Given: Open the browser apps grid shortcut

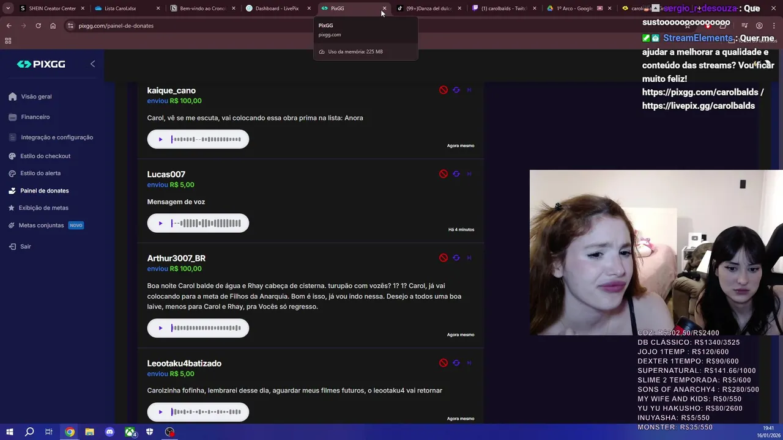Looking at the screenshot, I should pos(8,41).
